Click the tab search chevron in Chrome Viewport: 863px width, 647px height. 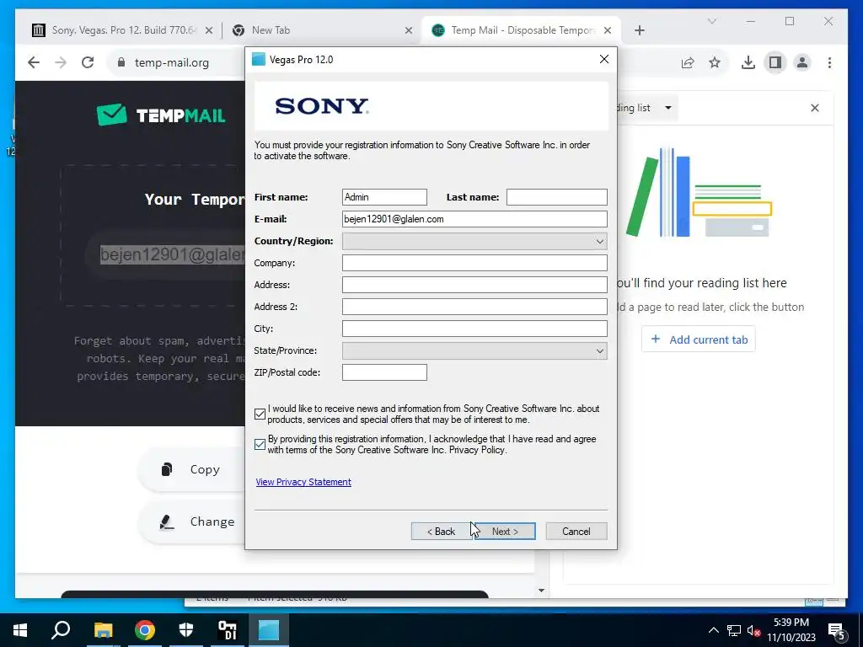(711, 21)
